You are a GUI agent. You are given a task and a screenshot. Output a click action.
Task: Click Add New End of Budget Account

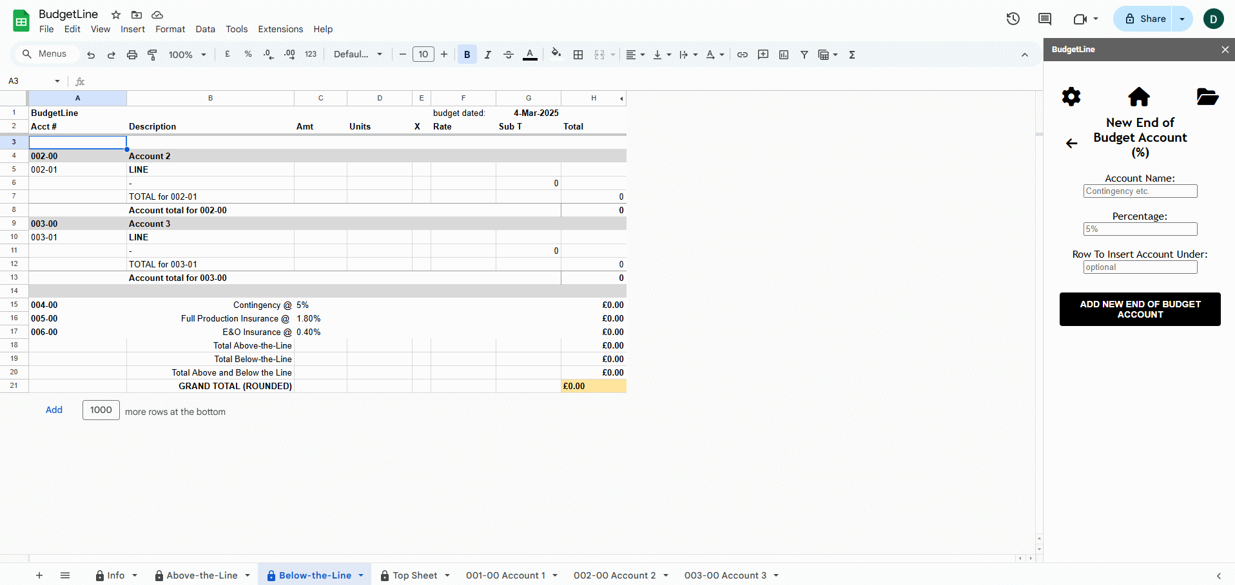(1140, 309)
